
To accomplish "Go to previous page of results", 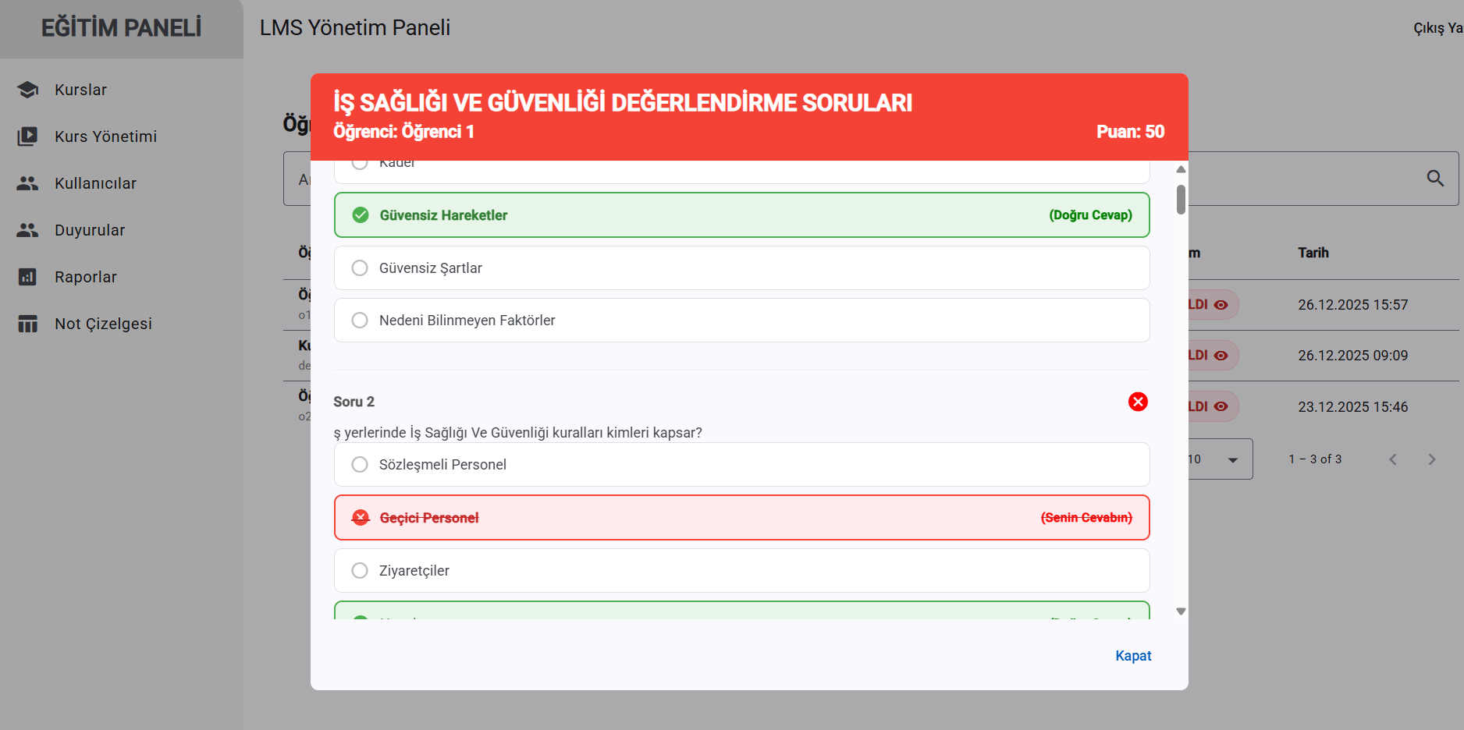I will (1393, 459).
